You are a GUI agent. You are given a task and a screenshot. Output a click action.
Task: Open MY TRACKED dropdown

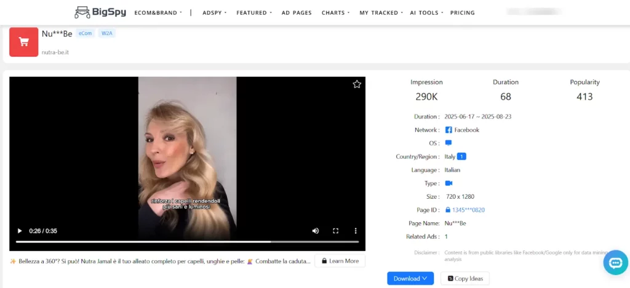pos(381,13)
